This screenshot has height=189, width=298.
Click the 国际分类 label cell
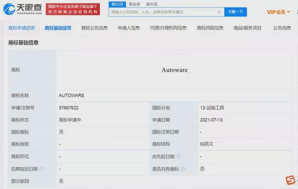tap(173, 108)
